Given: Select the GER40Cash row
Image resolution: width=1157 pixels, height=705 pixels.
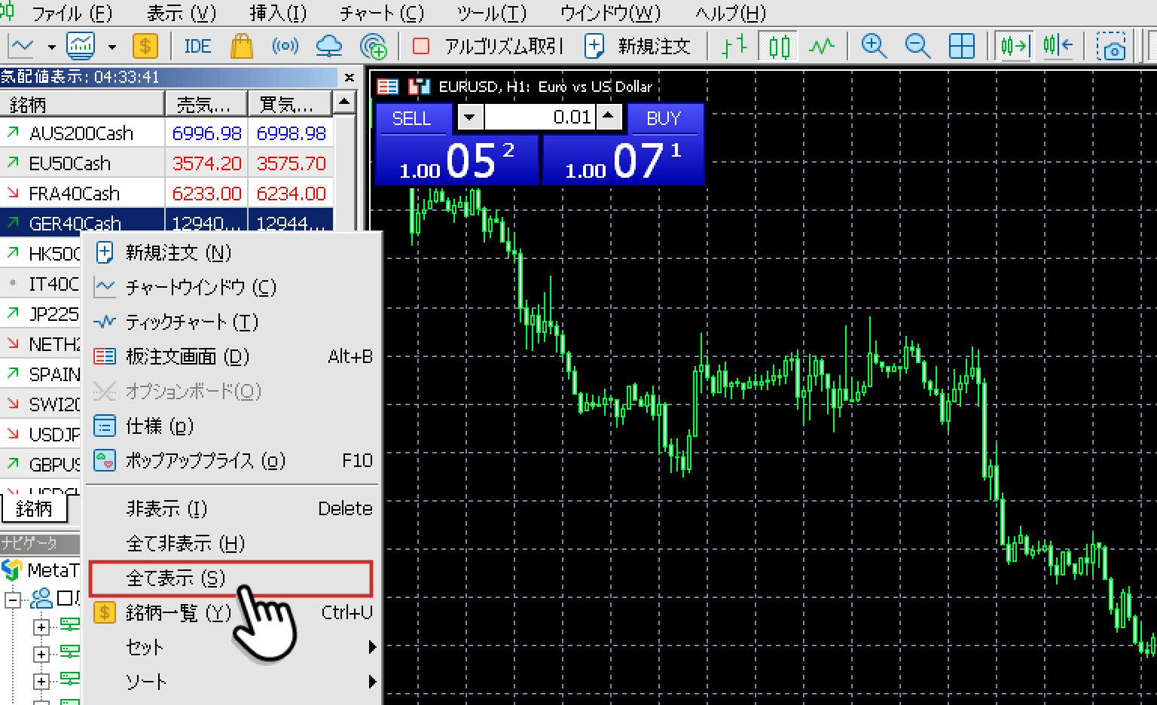Looking at the screenshot, I should pyautogui.click(x=166, y=221).
